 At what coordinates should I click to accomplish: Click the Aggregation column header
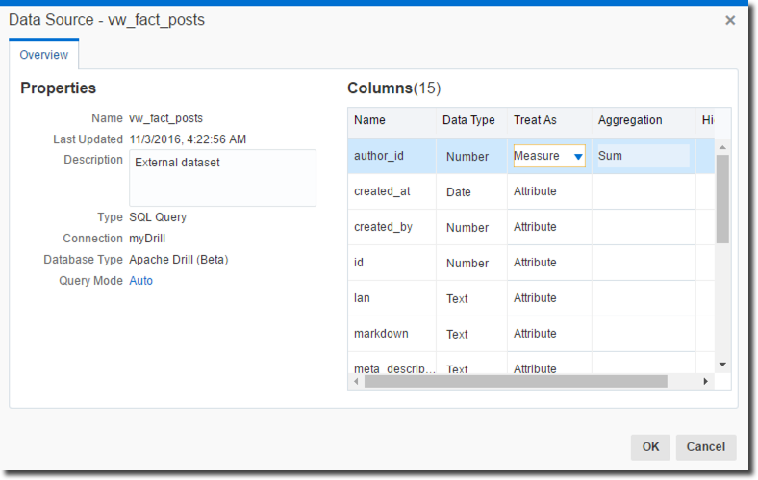(630, 120)
